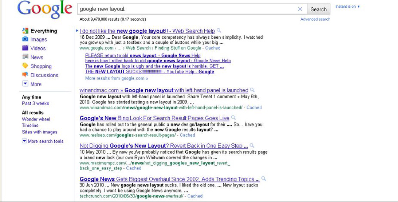
Task: Open "More results from google.com"
Action: pos(116,78)
